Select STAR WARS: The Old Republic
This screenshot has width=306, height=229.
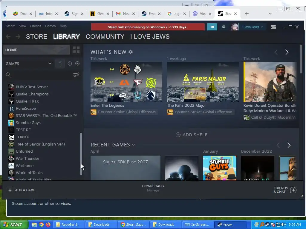(46, 115)
